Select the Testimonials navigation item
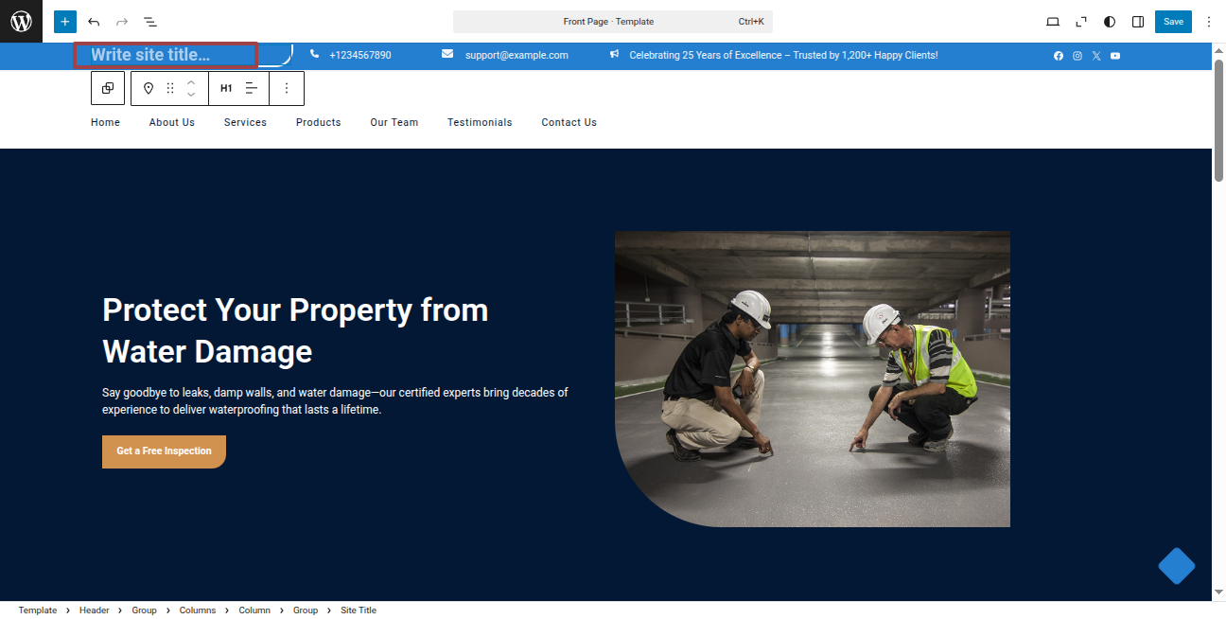 [x=480, y=122]
